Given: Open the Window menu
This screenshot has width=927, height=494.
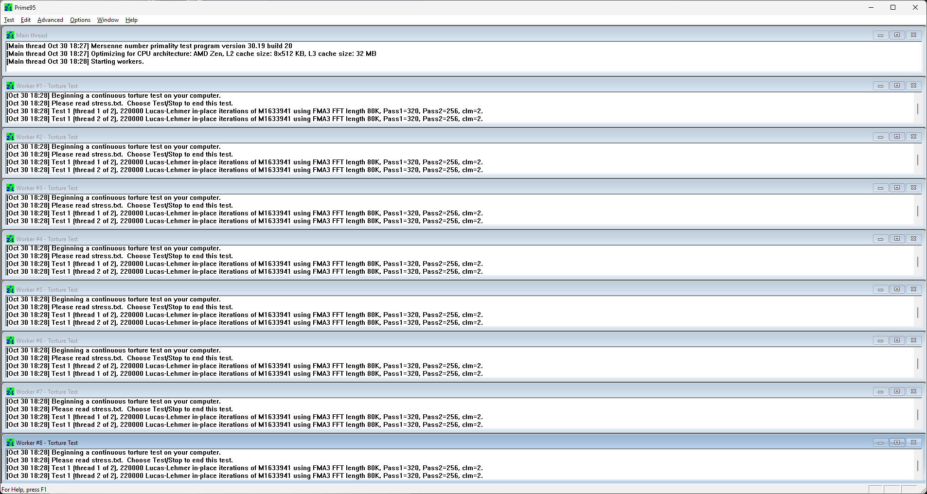Looking at the screenshot, I should [x=108, y=20].
